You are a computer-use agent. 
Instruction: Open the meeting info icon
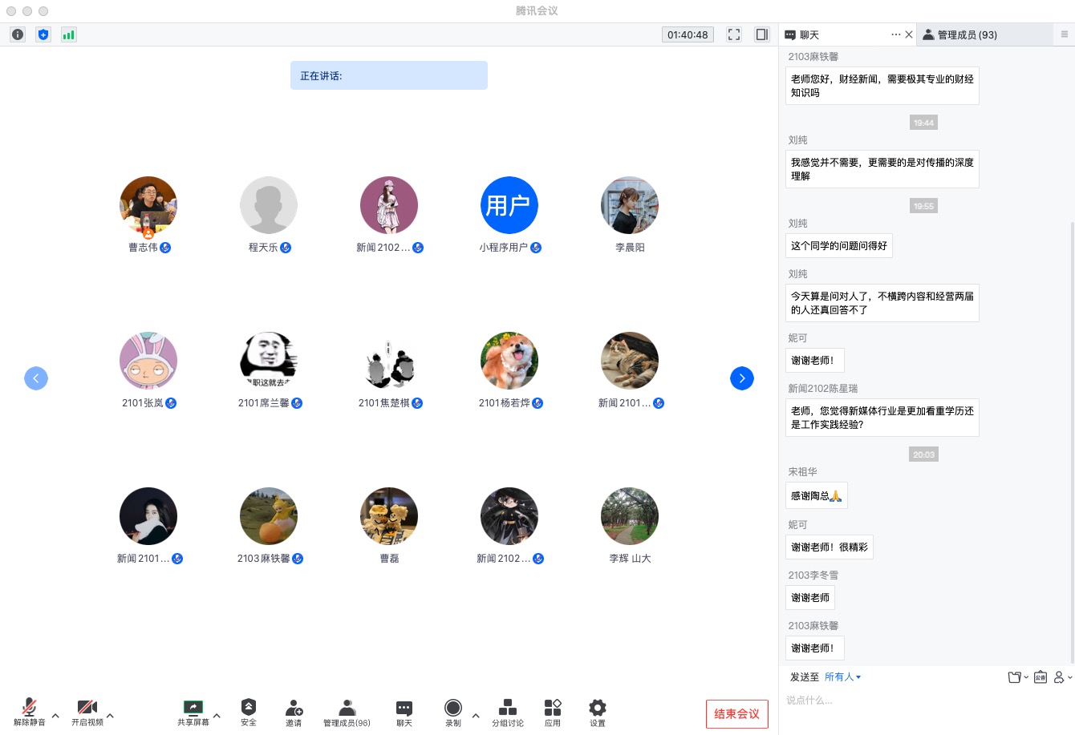tap(18, 34)
